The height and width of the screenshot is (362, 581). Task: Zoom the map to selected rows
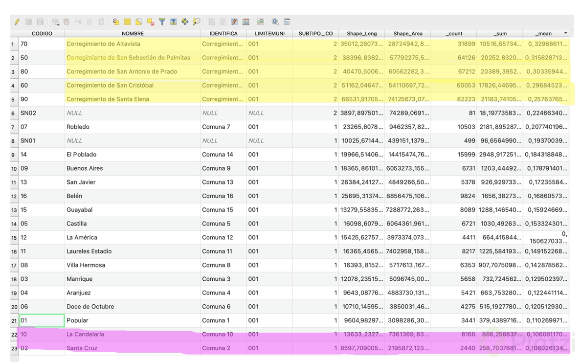point(196,22)
